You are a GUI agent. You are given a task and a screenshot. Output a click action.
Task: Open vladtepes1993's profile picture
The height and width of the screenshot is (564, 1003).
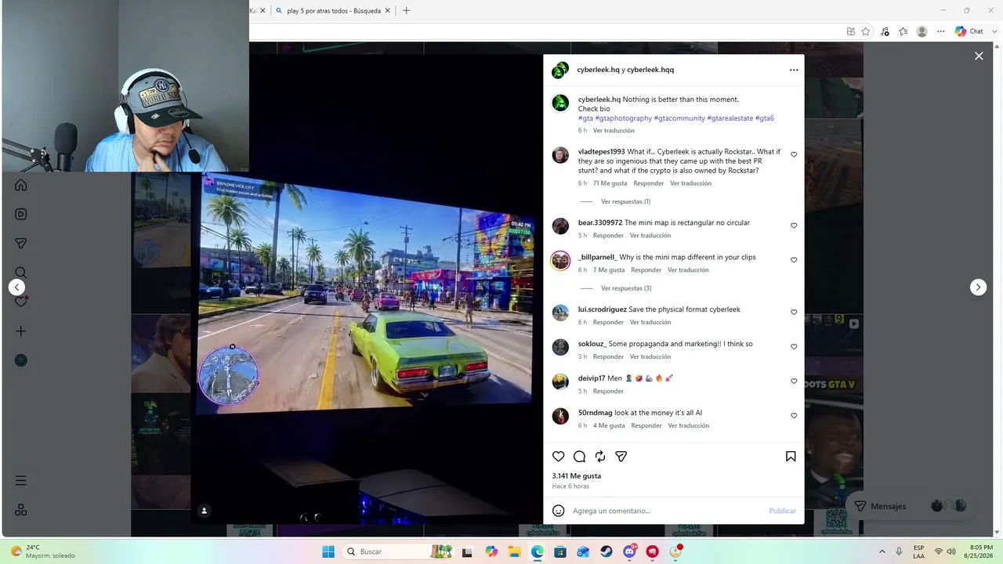(x=560, y=155)
